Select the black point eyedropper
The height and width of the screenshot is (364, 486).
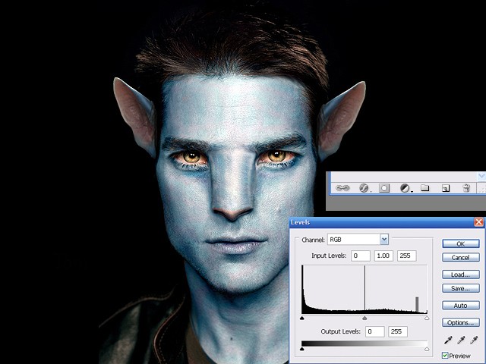(447, 340)
